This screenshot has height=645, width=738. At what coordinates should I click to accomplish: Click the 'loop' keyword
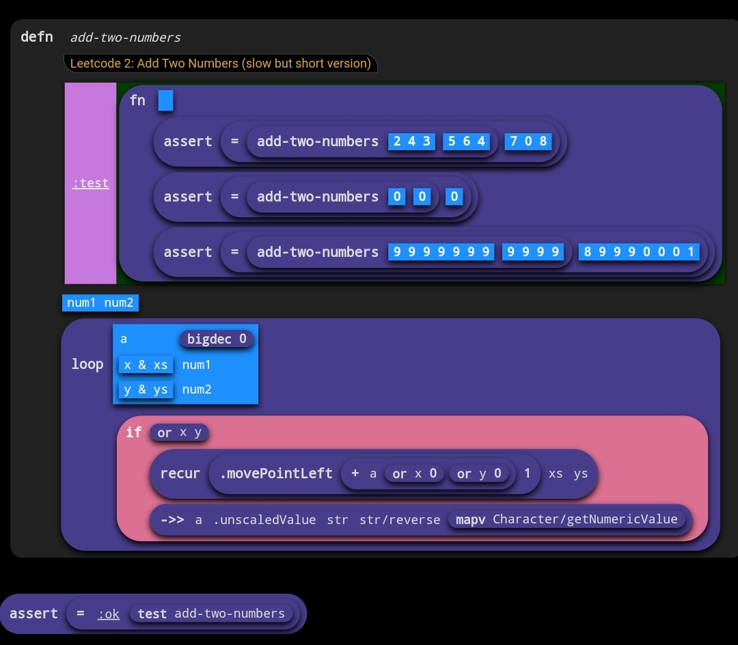87,363
